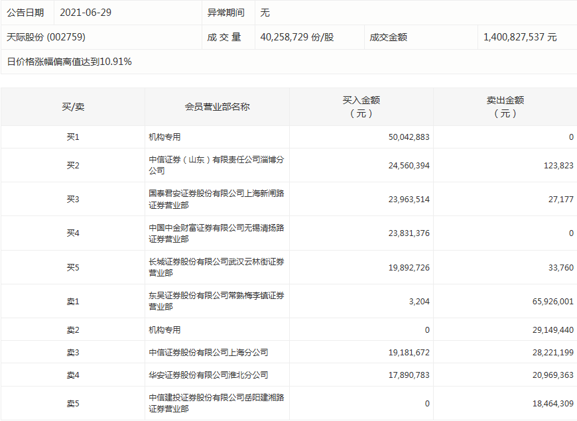This screenshot has width=577, height=421.
Task: Select the 卖1 row label
Action: coord(73,301)
